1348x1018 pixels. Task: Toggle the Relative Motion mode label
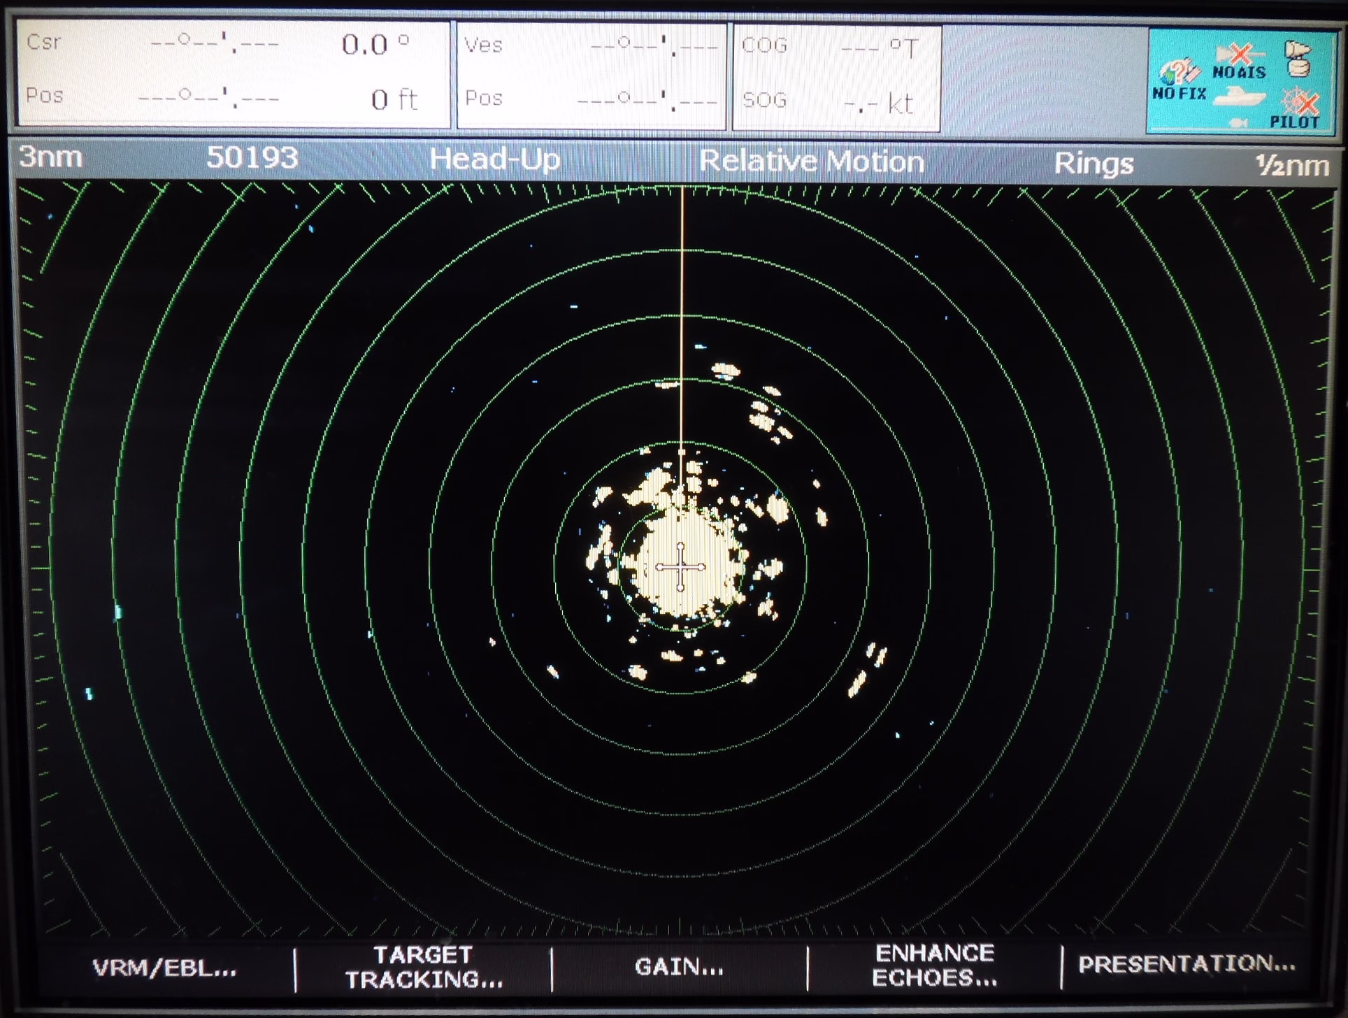(811, 162)
